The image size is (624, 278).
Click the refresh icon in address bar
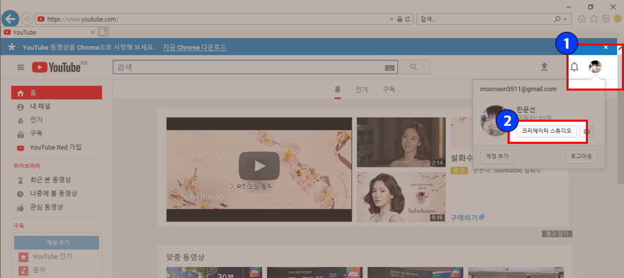(408, 19)
